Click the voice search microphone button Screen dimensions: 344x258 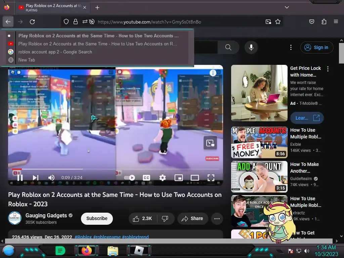251,47
